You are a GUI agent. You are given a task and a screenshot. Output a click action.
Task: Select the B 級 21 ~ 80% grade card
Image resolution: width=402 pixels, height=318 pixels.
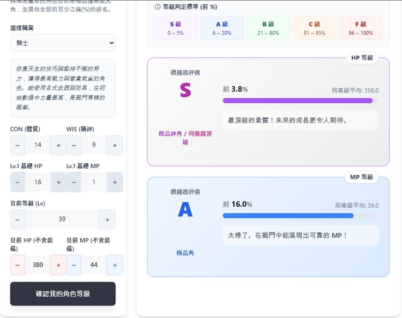pyautogui.click(x=268, y=28)
